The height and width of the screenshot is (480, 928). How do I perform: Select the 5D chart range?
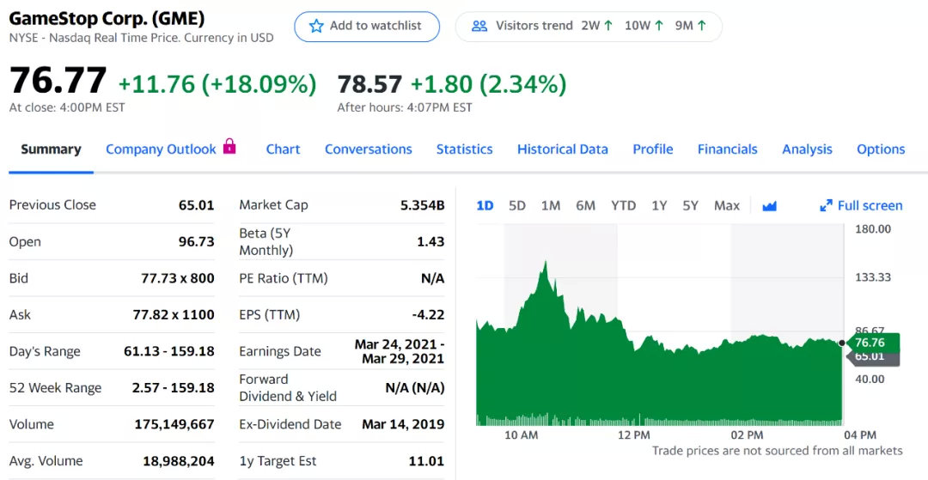[517, 206]
